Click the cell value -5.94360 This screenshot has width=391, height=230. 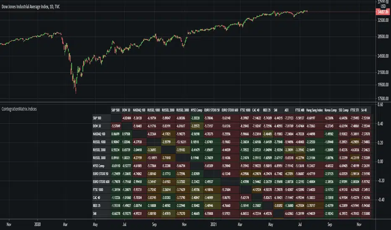click(x=366, y=206)
